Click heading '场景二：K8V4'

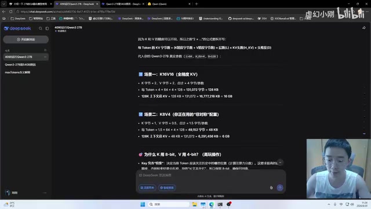coord(181,114)
